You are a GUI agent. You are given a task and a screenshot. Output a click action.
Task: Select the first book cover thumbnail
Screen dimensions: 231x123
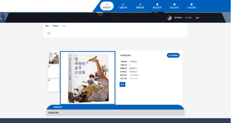pyautogui.click(x=54, y=58)
